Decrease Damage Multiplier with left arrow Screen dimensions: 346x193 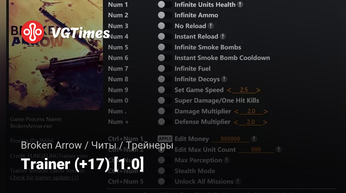(x=236, y=111)
